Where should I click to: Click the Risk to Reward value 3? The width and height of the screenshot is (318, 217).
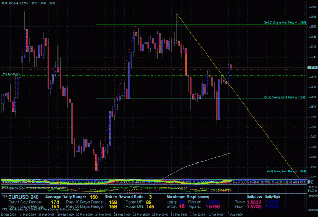[x=150, y=197]
